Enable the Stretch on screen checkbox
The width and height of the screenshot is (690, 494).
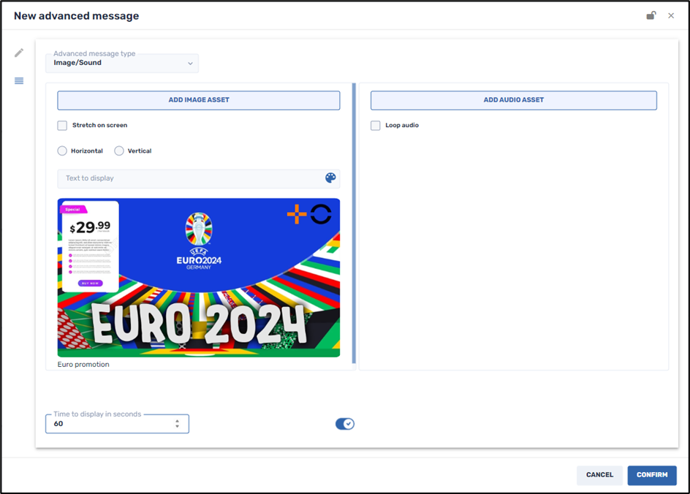[63, 126]
